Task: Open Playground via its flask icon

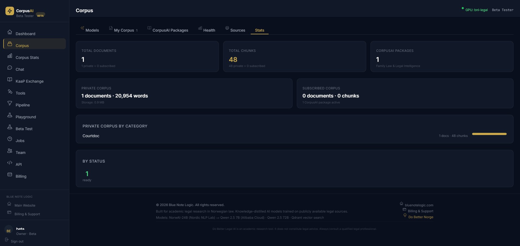Action: 10,115
